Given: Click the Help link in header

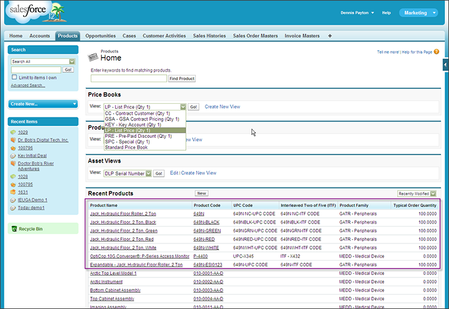Looking at the screenshot, I should 386,12.
